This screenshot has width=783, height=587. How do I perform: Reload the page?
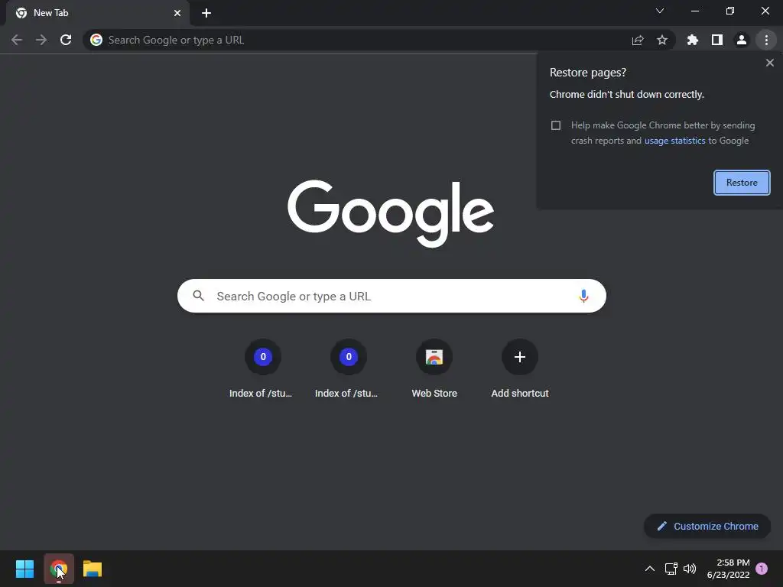pos(66,40)
